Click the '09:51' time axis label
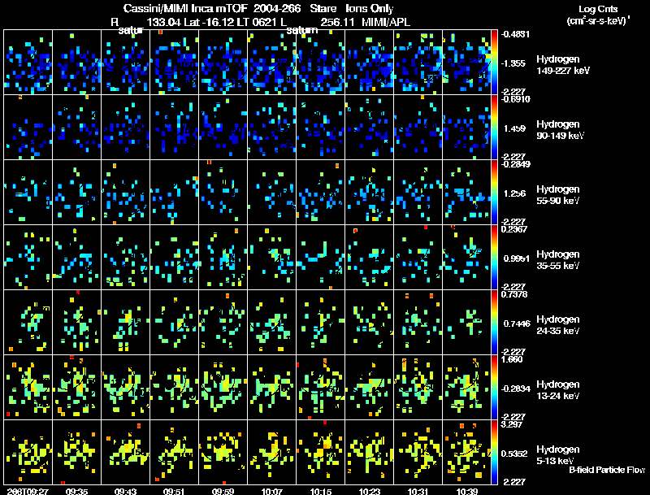The image size is (650, 495). coord(174,491)
